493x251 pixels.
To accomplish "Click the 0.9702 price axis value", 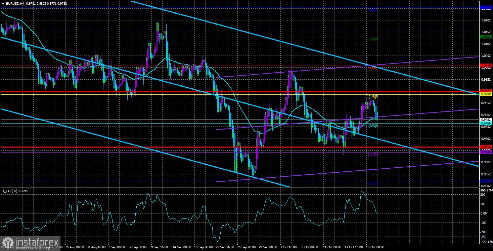I will [486, 139].
